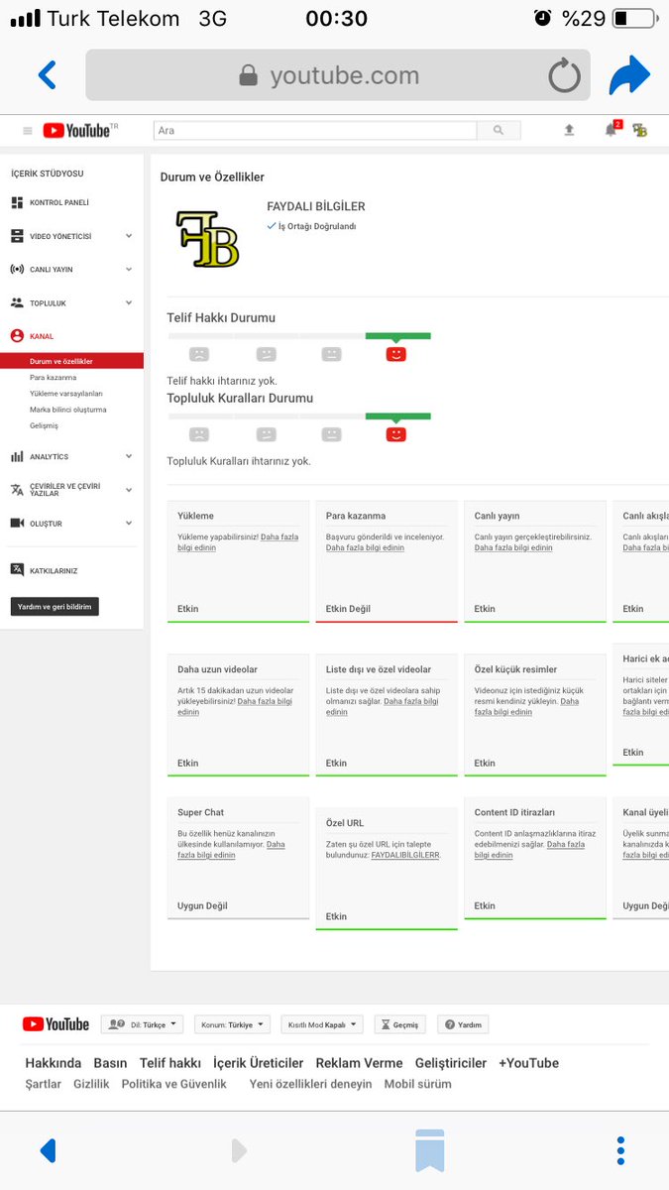
Task: Select Yükleme varsayılanları in sidebar
Action: (x=66, y=393)
